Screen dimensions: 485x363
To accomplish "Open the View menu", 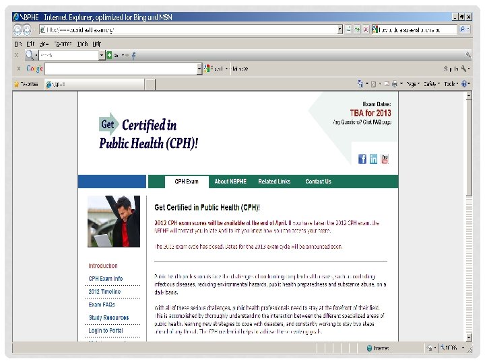I will click(44, 44).
